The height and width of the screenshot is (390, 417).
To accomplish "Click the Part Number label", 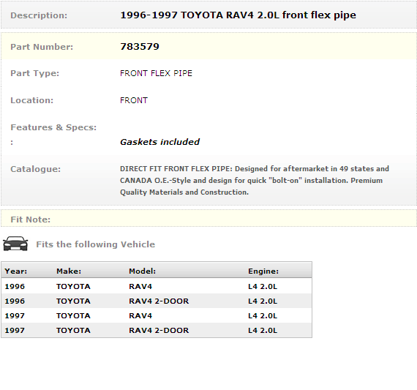I will [x=42, y=47].
